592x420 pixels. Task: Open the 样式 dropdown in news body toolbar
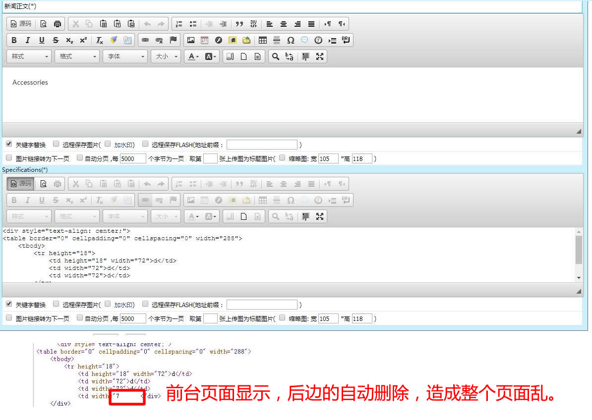(29, 56)
